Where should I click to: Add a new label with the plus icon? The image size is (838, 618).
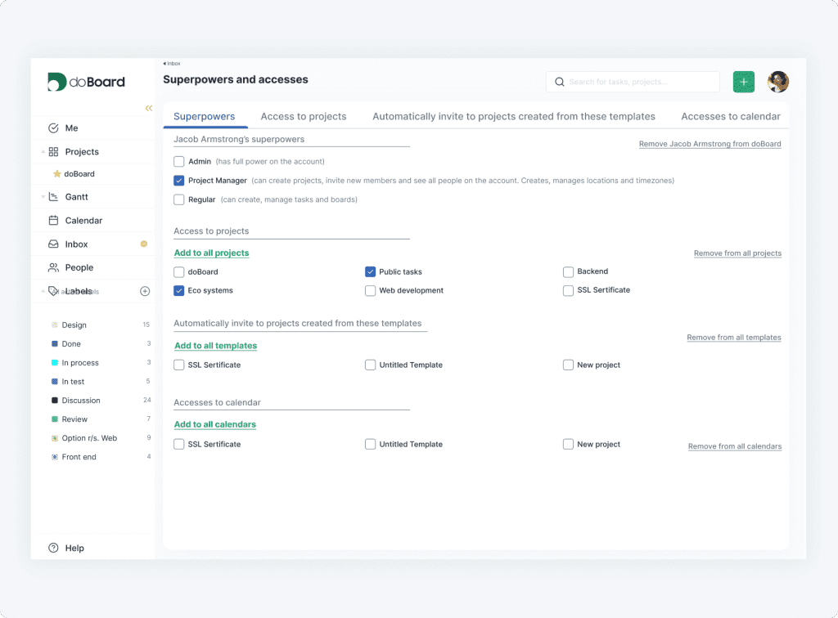[145, 291]
